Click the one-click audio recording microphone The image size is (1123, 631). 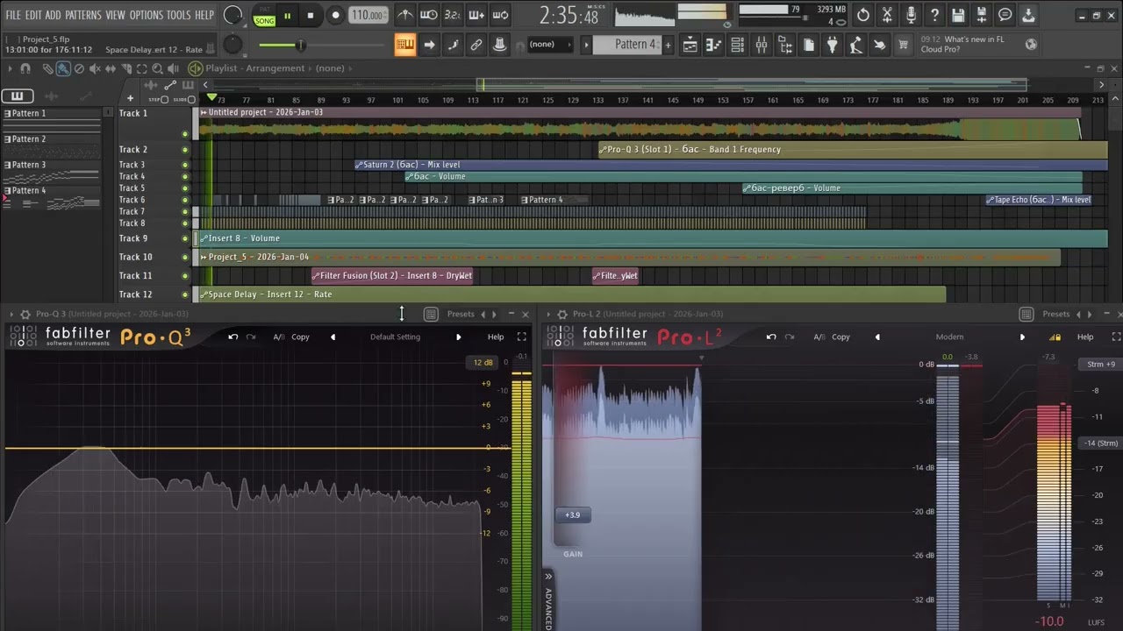pyautogui.click(x=911, y=15)
